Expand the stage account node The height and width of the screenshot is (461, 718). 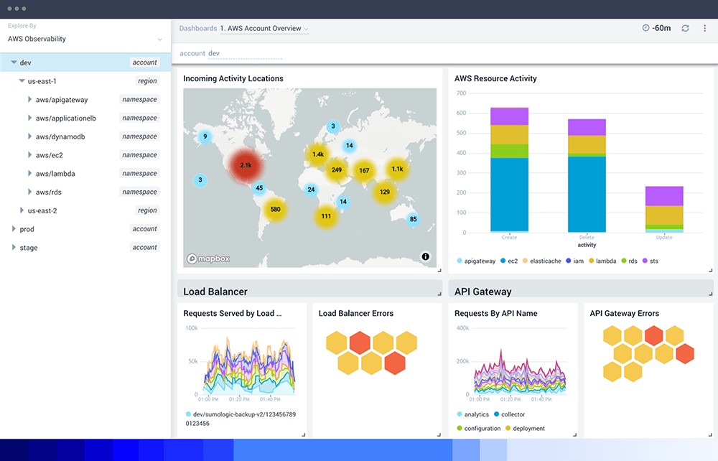pos(14,247)
